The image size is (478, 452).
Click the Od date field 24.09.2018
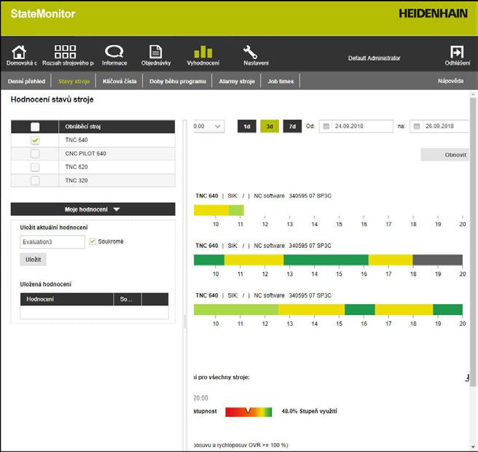pyautogui.click(x=356, y=126)
